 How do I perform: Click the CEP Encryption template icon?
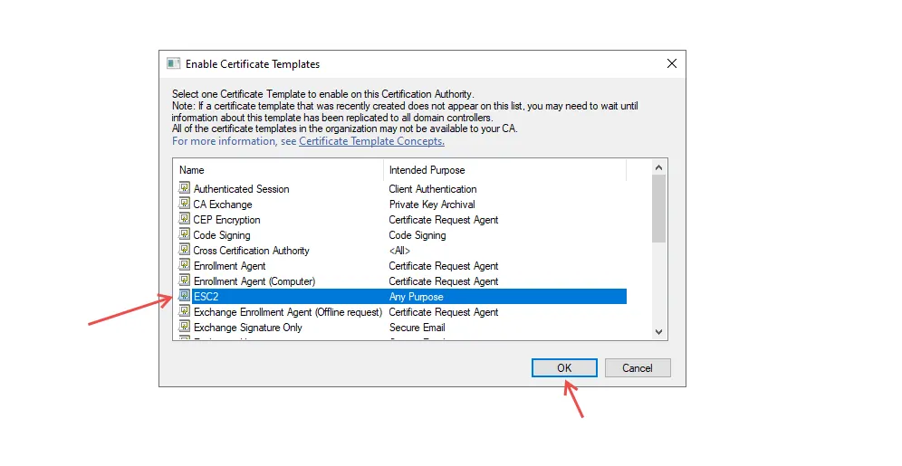click(x=185, y=219)
